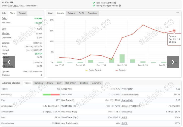183x127 pixels.
Task: Open the Daily statistics tab
Action: tap(59, 83)
